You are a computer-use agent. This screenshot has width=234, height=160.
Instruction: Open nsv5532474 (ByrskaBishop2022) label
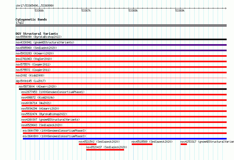click(x=44, y=114)
